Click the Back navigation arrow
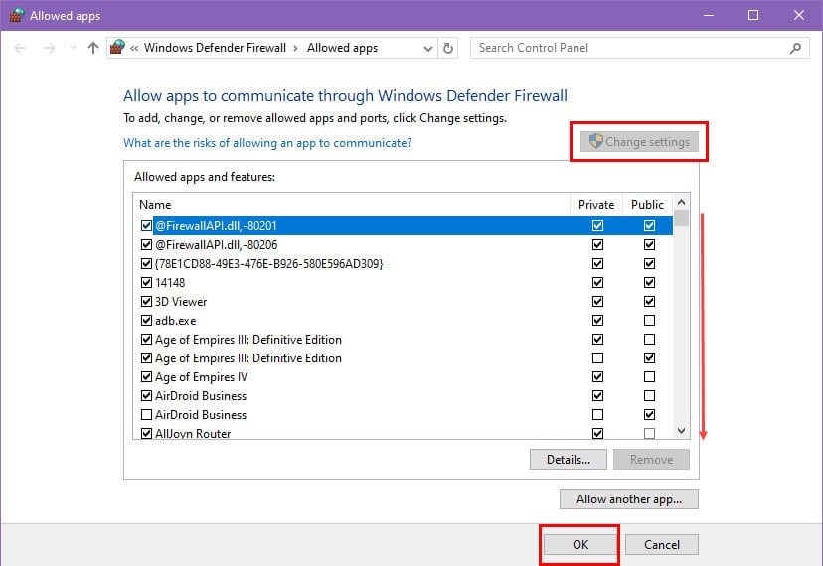This screenshot has height=566, width=823. 20,48
